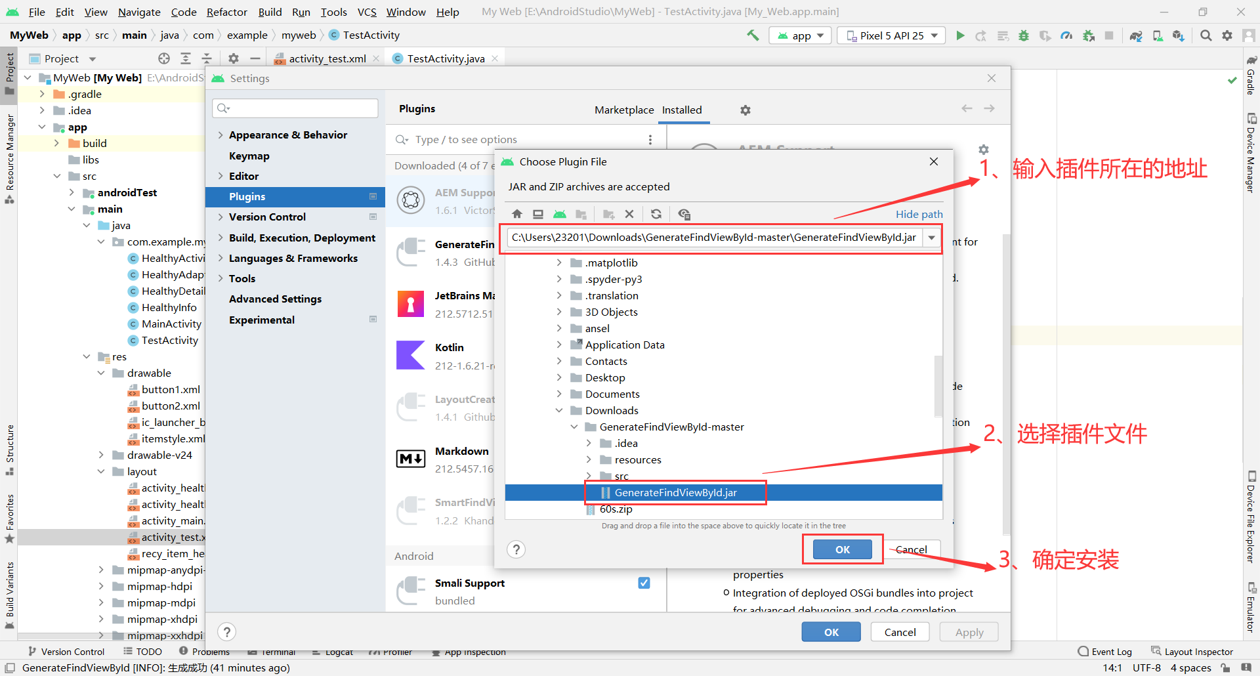Image resolution: width=1260 pixels, height=676 pixels.
Task: Open IDE settings gear in main toolbar
Action: (1227, 35)
